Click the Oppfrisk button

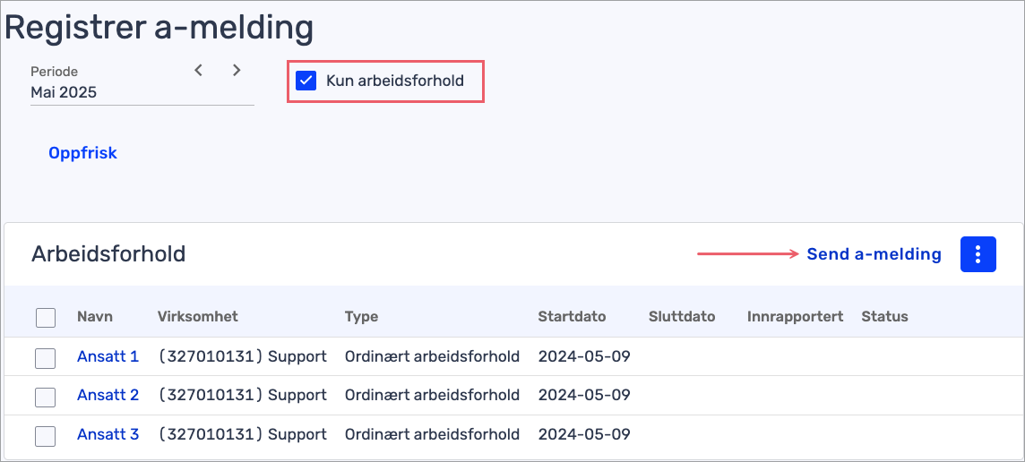coord(82,153)
